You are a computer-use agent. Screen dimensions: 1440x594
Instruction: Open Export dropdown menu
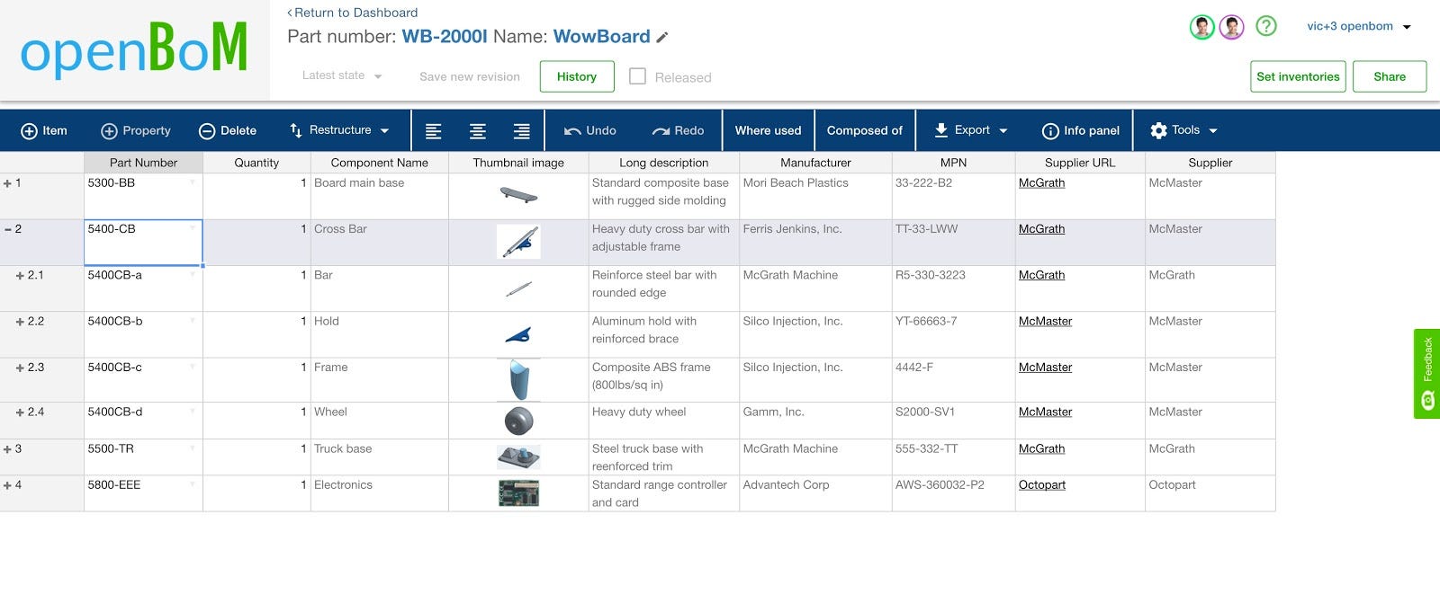[971, 130]
